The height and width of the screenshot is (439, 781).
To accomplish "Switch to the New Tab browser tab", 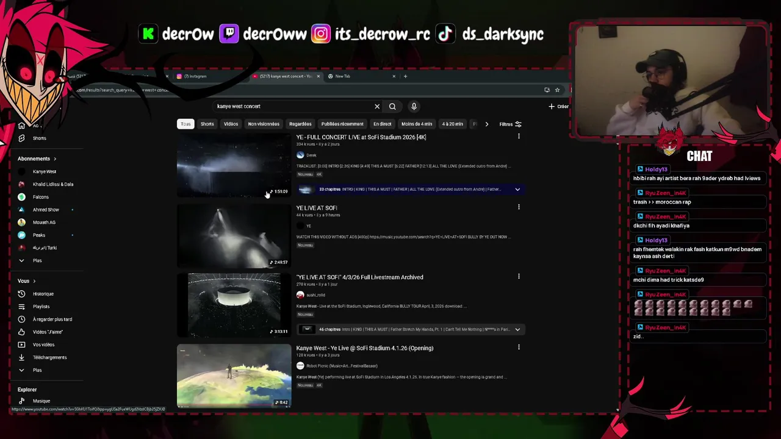I will click(360, 76).
